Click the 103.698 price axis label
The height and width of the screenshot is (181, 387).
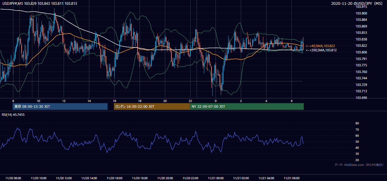click(361, 98)
